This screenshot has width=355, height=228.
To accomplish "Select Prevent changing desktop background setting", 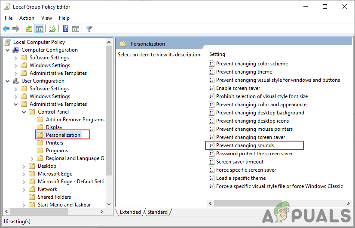I will pyautogui.click(x=260, y=113).
